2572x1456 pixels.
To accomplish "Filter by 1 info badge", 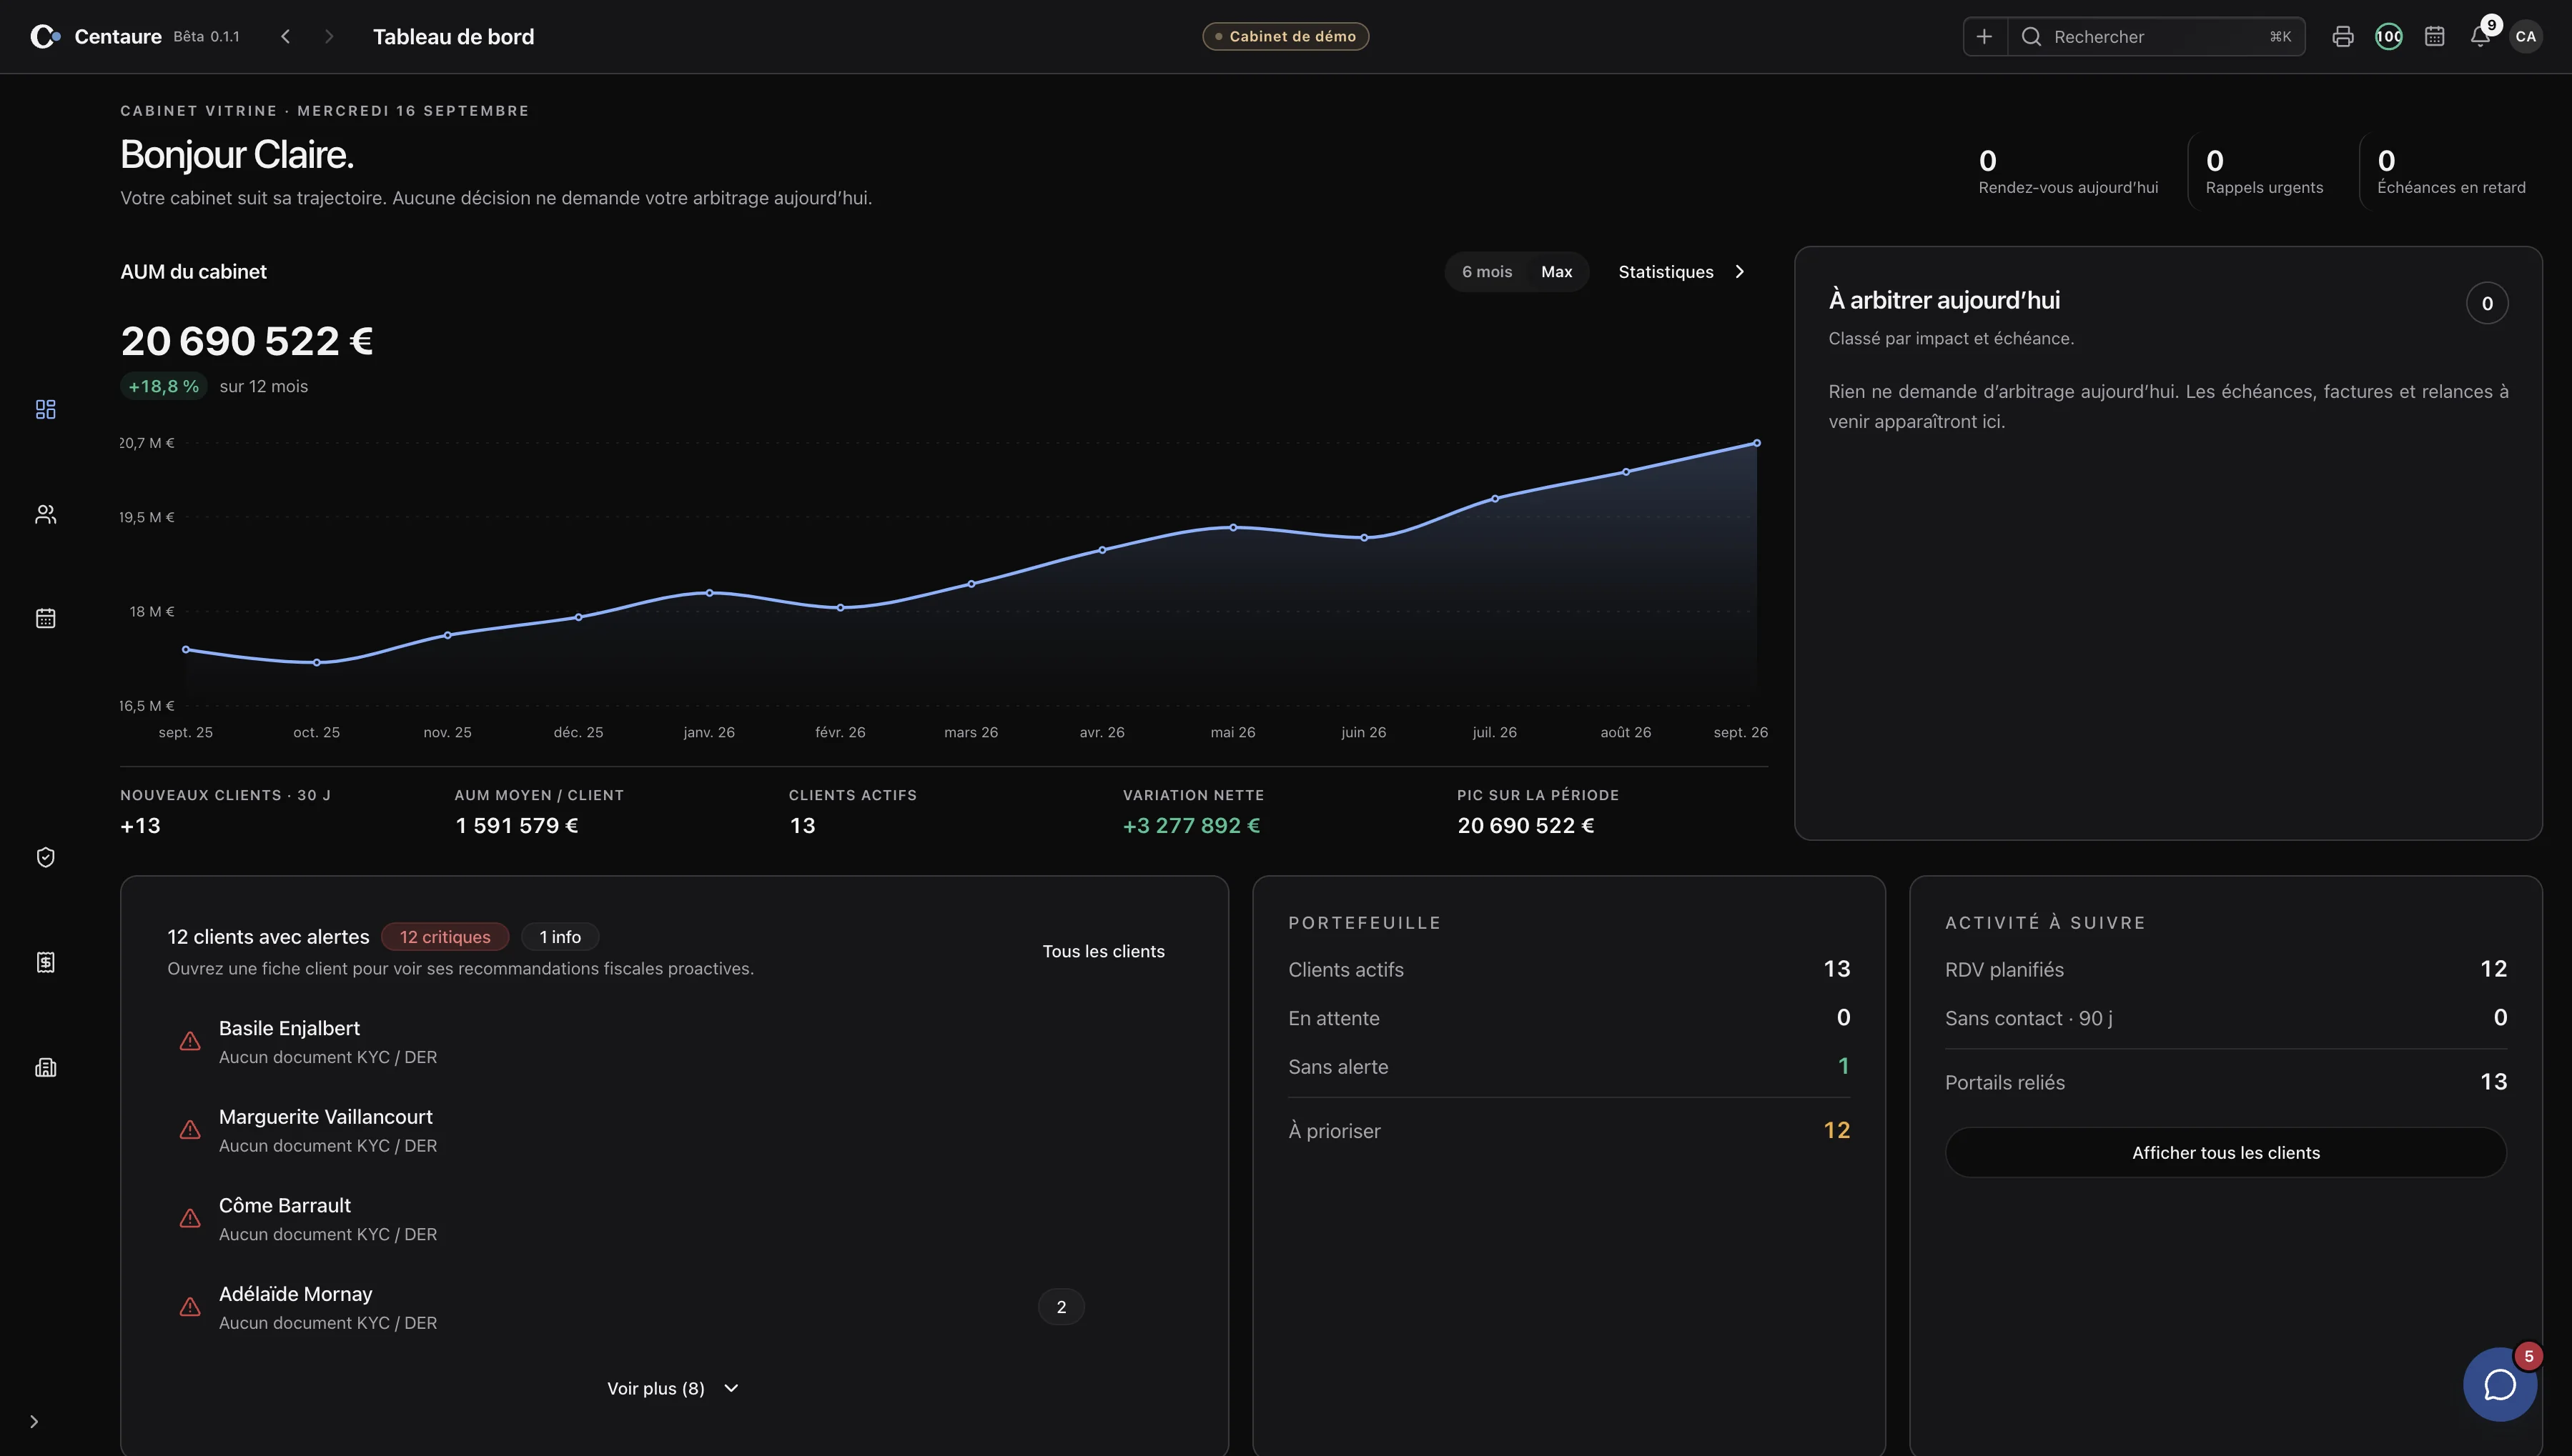I will pos(560,937).
